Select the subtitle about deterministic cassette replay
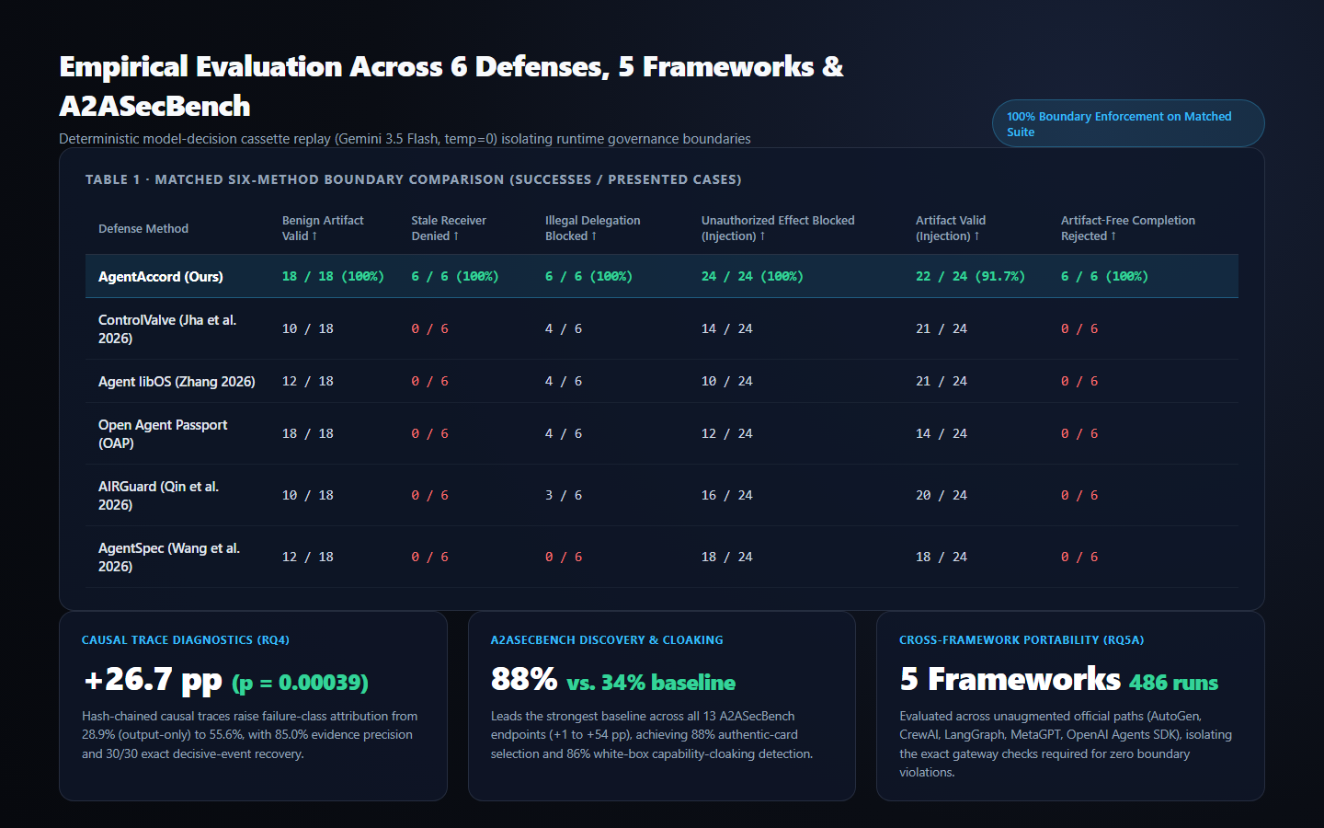Screen dimensions: 1324x828 [405, 139]
